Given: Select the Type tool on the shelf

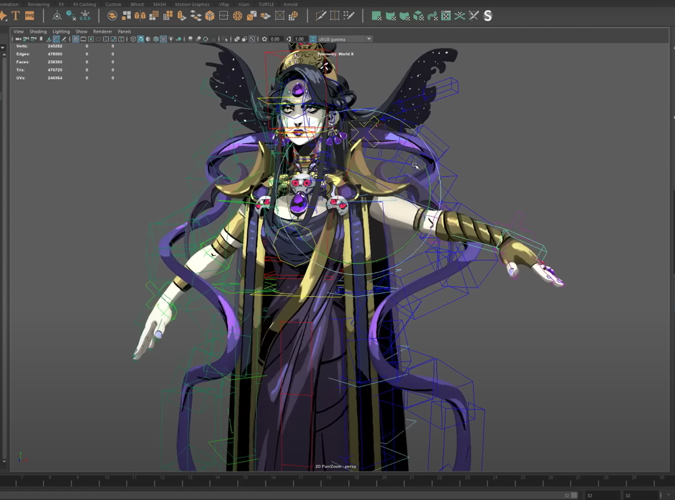Looking at the screenshot, I should (15, 15).
